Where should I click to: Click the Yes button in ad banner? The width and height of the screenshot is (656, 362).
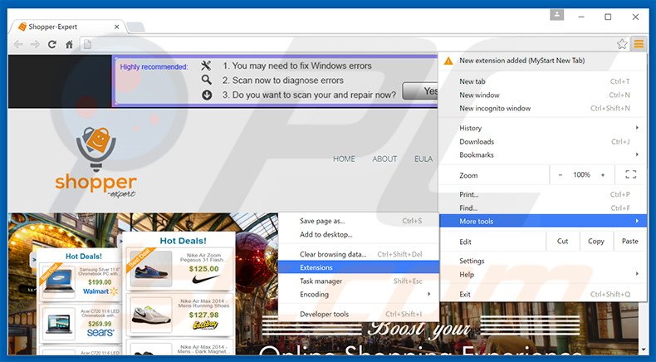pos(420,90)
